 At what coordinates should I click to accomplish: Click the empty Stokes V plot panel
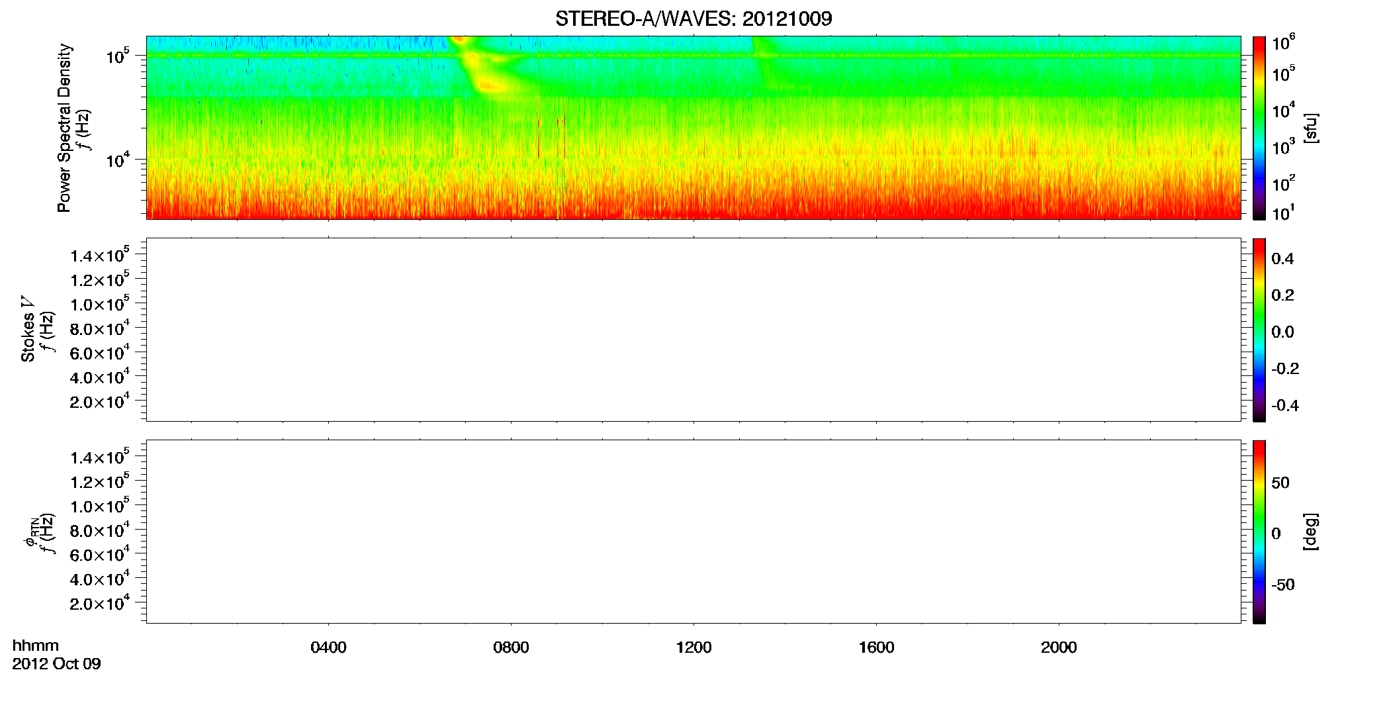pyautogui.click(x=693, y=330)
